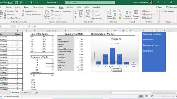
Task: Open Queries & Connections pane
Action: [x=61, y=12]
